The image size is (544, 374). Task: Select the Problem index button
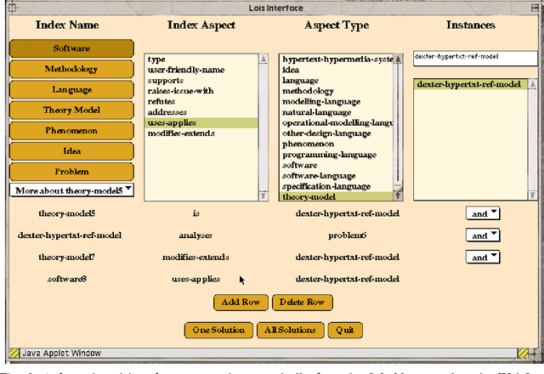point(71,171)
